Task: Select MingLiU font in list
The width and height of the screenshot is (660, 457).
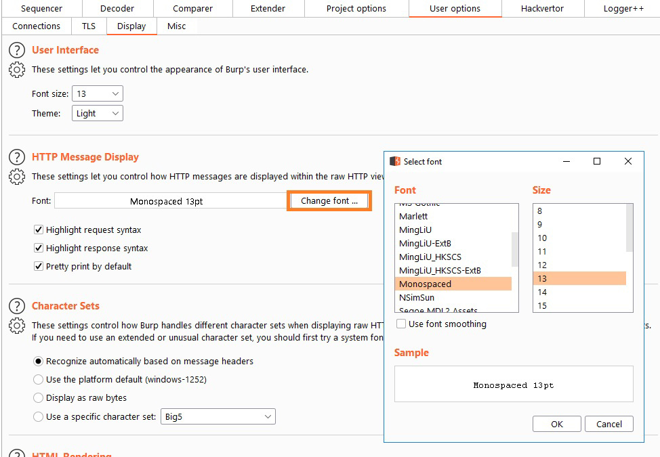Action: click(x=453, y=230)
